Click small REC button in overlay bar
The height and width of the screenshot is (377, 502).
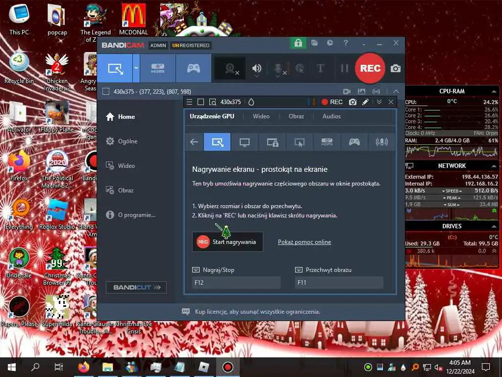332,102
